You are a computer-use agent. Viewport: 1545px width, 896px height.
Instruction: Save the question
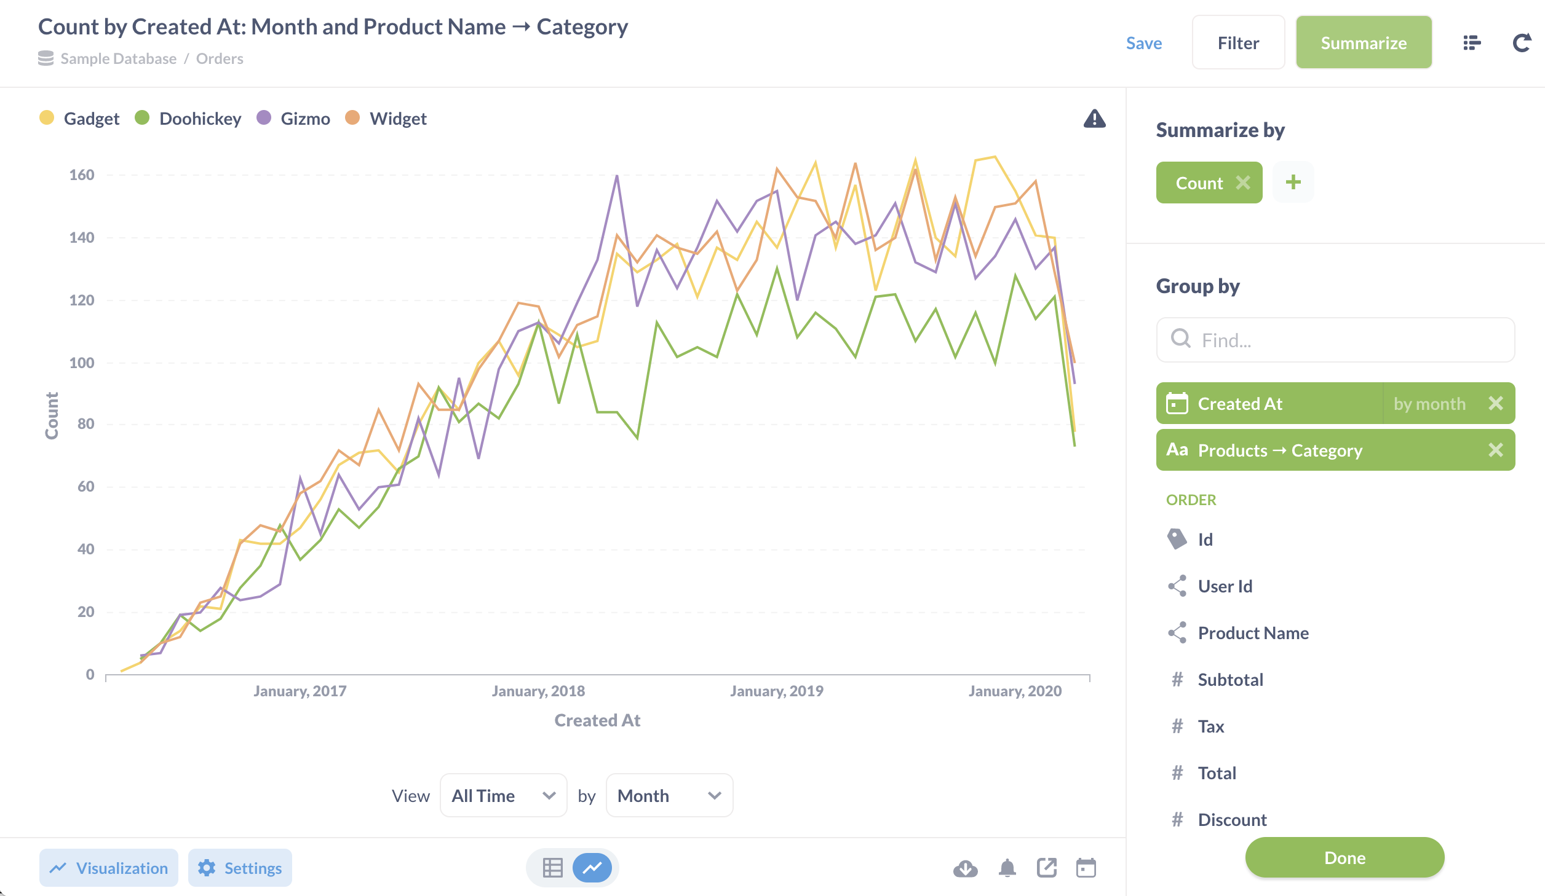click(x=1144, y=43)
